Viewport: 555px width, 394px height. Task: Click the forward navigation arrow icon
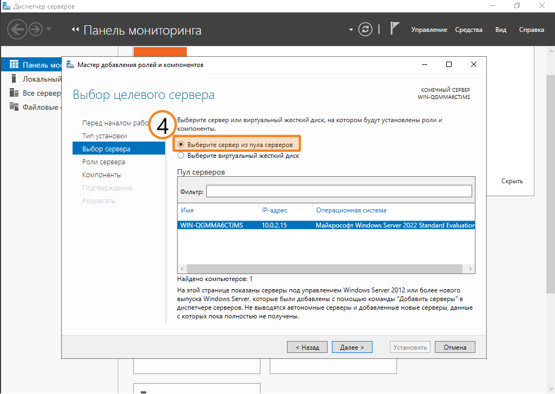click(36, 29)
